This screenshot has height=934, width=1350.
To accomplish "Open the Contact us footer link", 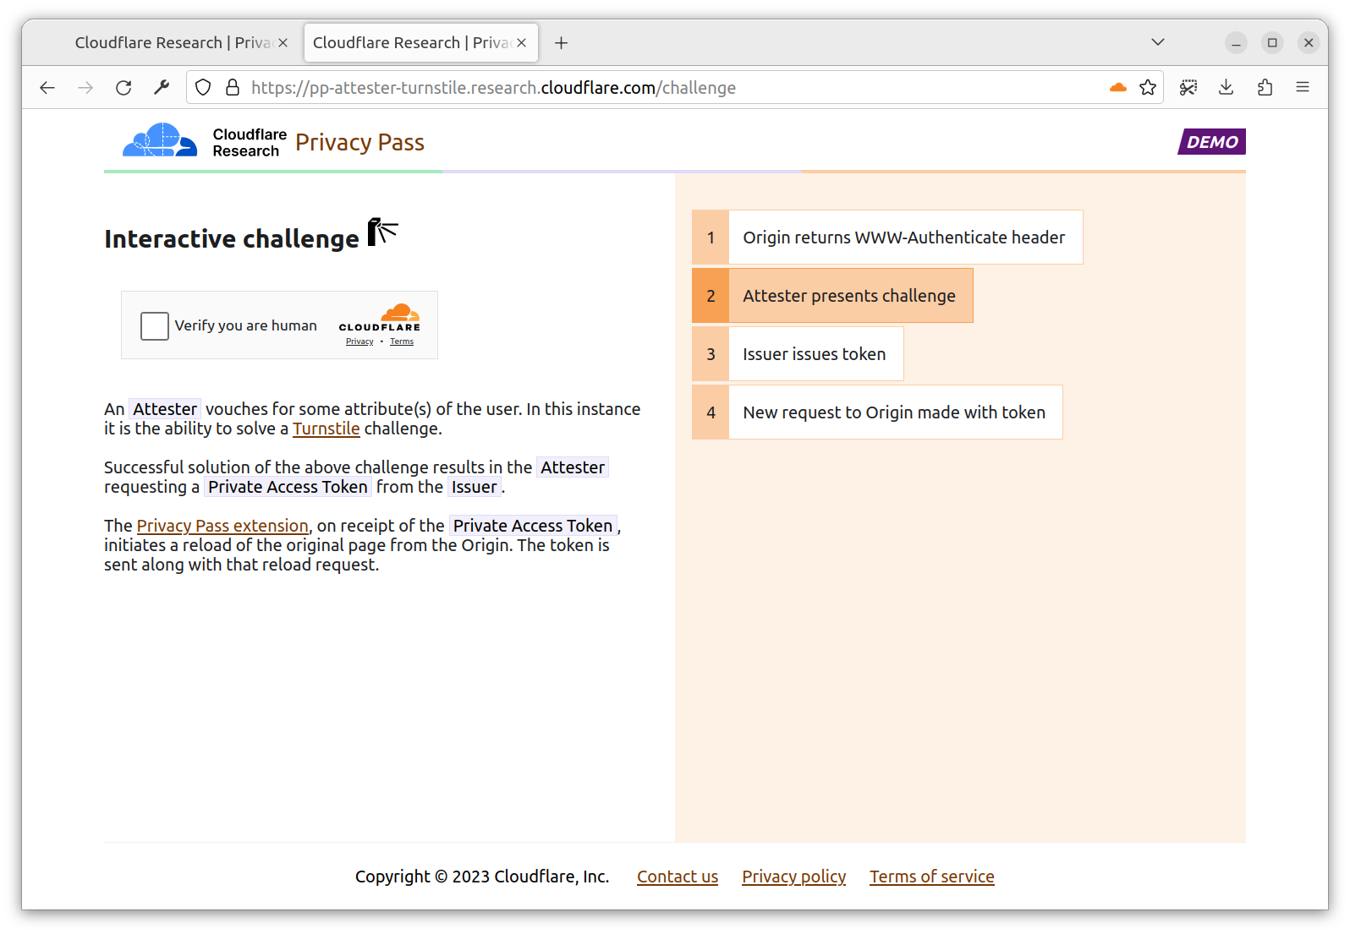I will pos(678,877).
